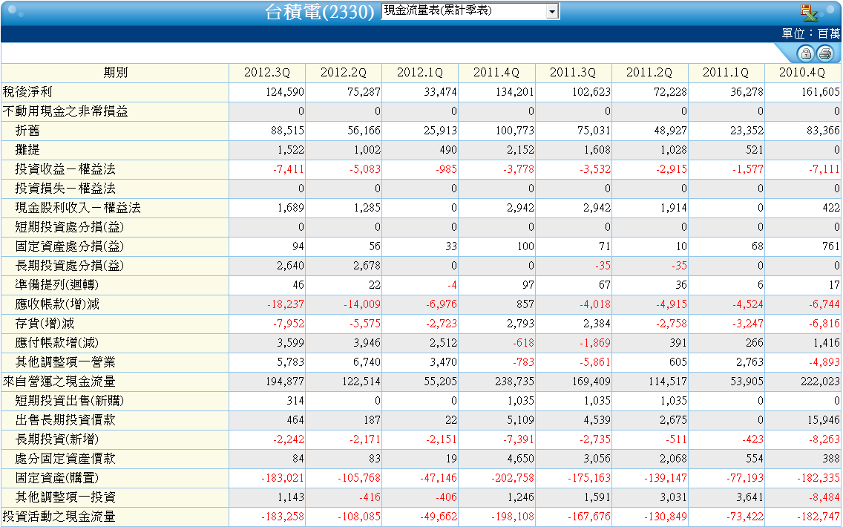
Task: Select the 投資收益－權益法 row label
Action: tap(65, 169)
